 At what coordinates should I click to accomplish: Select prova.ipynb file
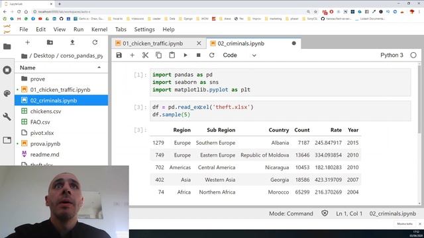click(x=61, y=143)
